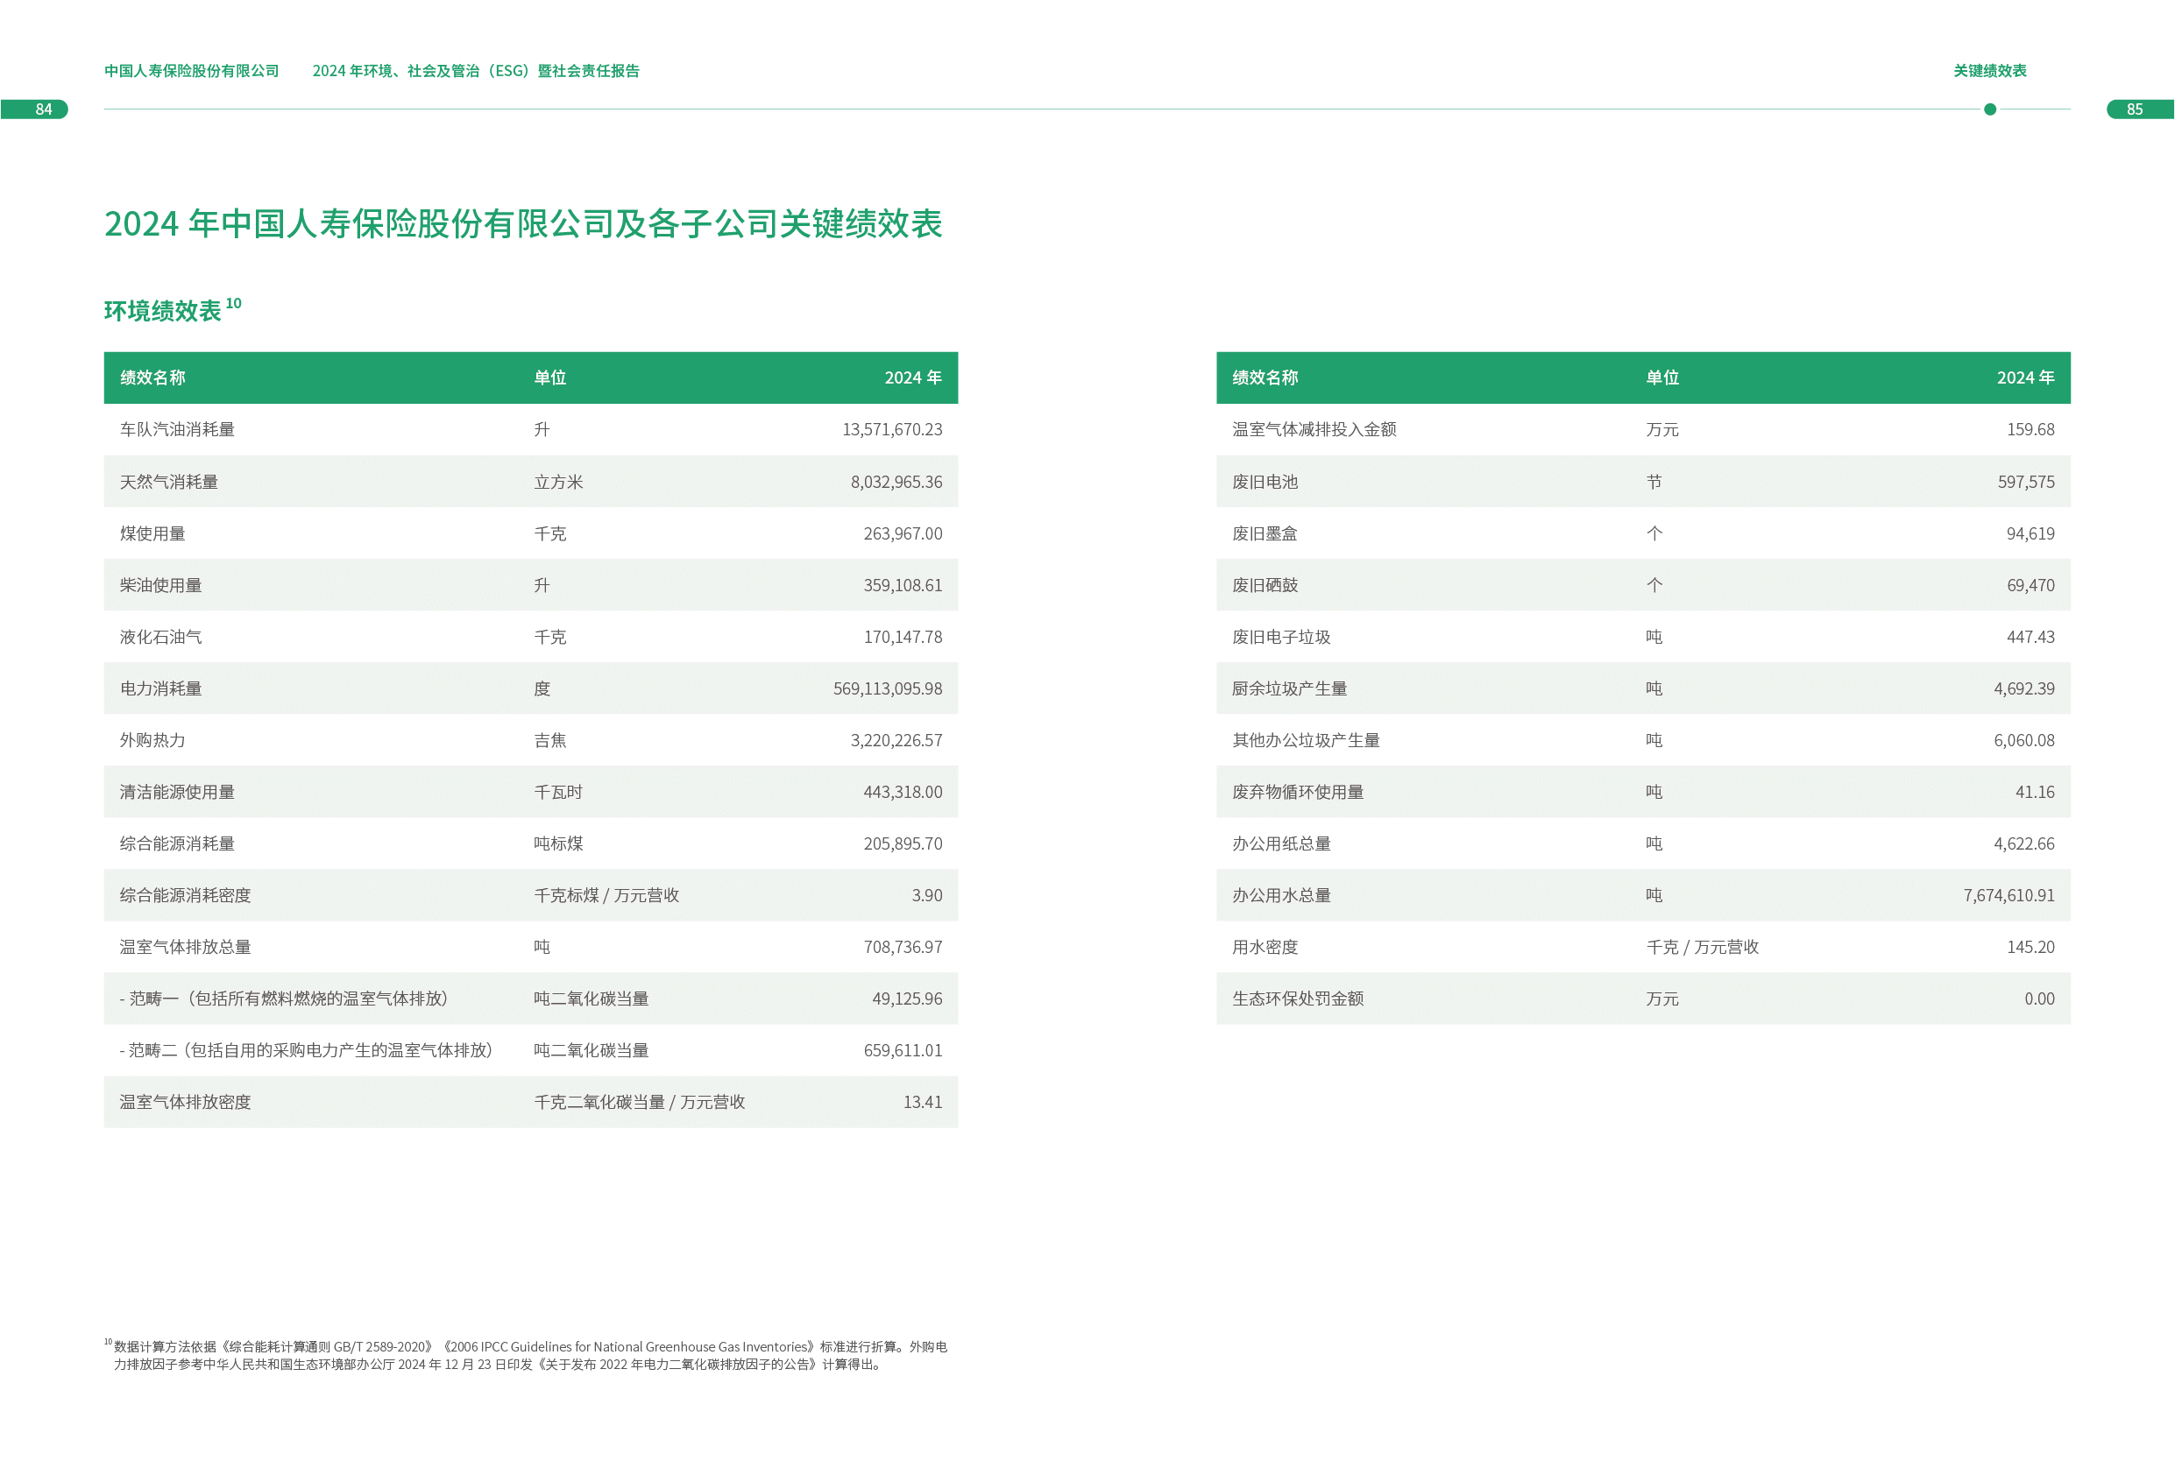The image size is (2175, 1475).
Task: Click the 范畴一 emissions row label
Action: (x=284, y=999)
